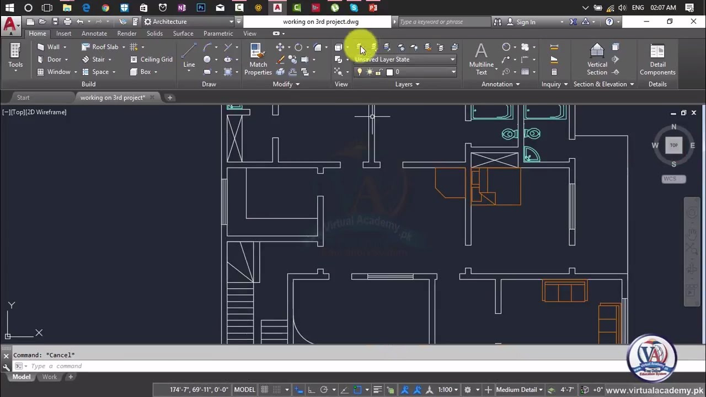Toggle the layer lock padlock icon
706x397 pixels.
coord(379,72)
